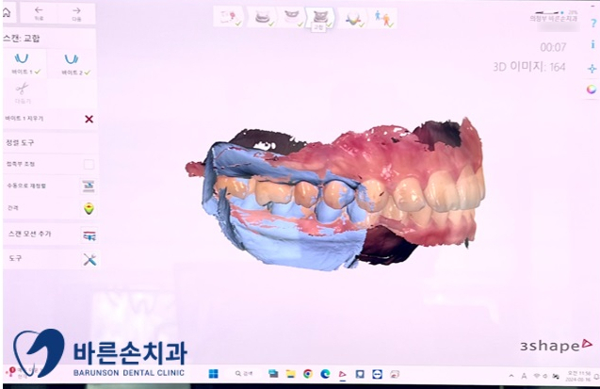
Task: Go back with the 이전 arrow button
Action: pyautogui.click(x=39, y=12)
